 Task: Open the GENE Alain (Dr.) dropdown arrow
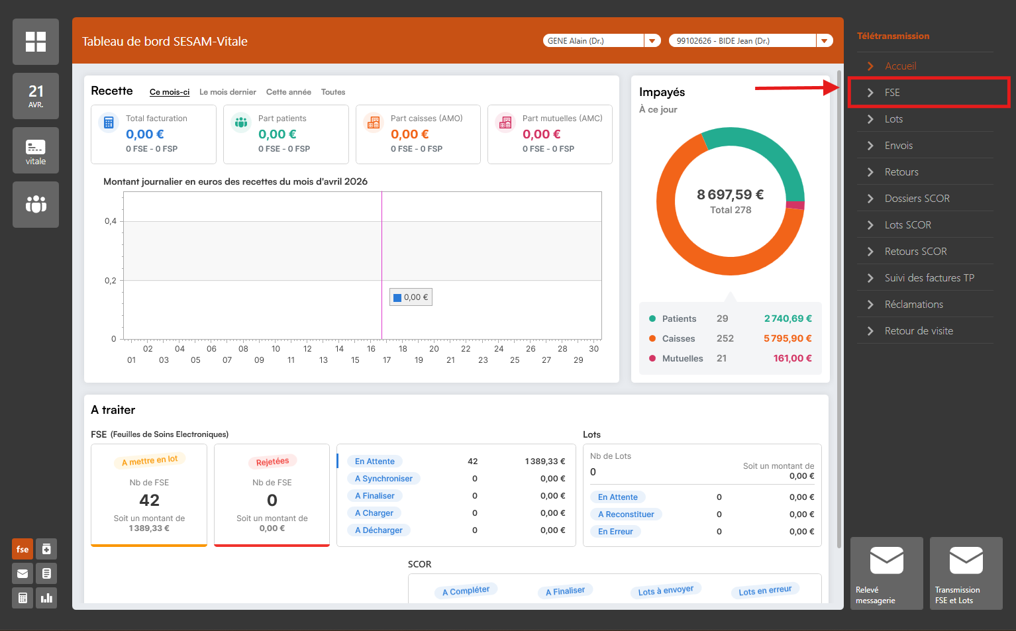point(652,41)
